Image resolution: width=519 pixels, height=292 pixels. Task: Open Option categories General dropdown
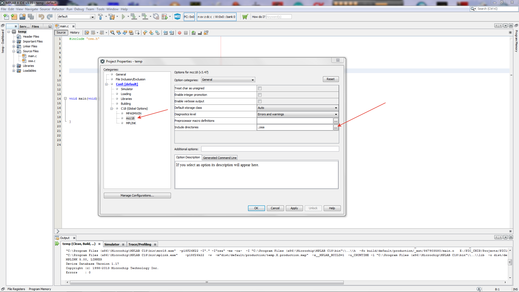tap(228, 80)
